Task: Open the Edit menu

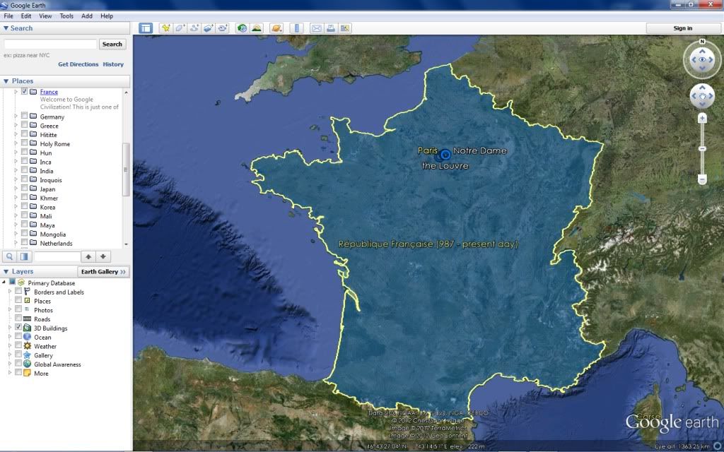Action: point(26,16)
